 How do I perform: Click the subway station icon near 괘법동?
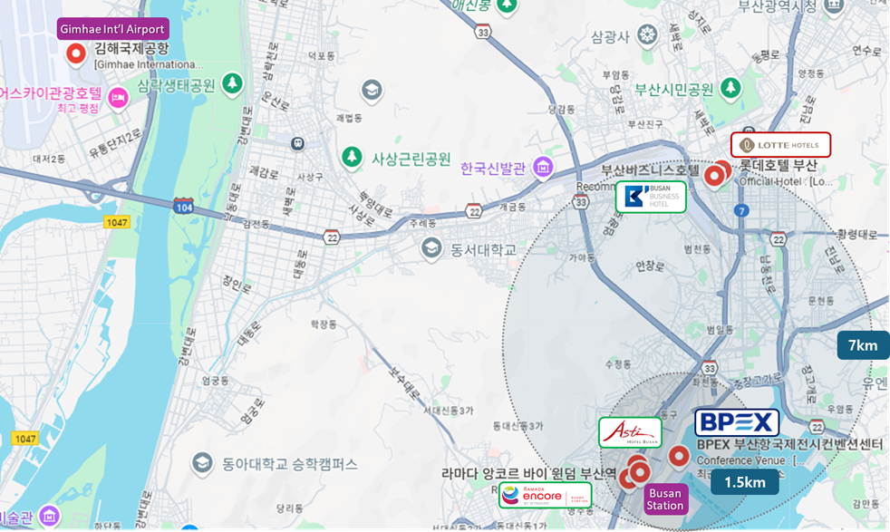[x=298, y=143]
